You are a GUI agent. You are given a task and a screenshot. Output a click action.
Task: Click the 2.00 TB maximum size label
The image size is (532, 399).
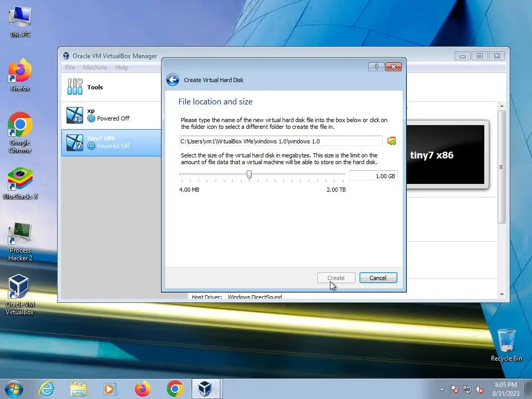click(x=336, y=190)
